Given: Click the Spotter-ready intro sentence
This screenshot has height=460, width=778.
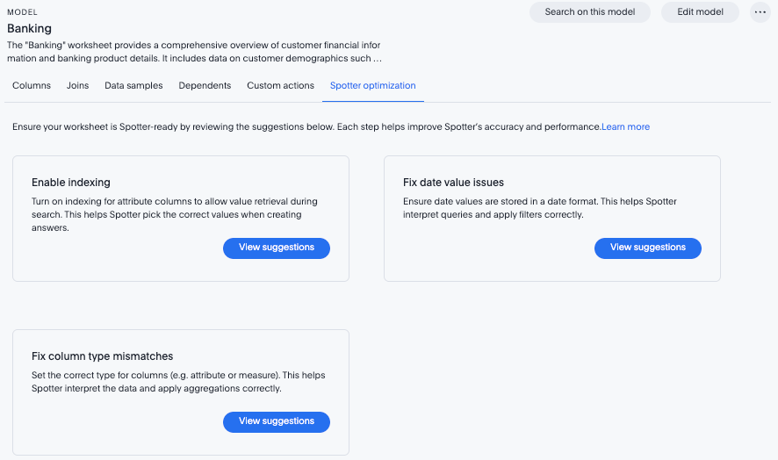Looking at the screenshot, I should pyautogui.click(x=306, y=127).
